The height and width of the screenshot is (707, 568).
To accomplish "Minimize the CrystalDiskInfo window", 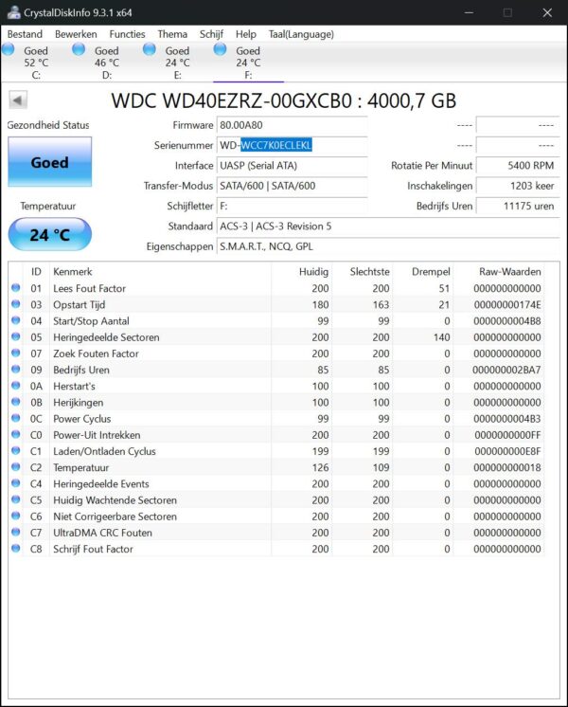I will coord(469,12).
